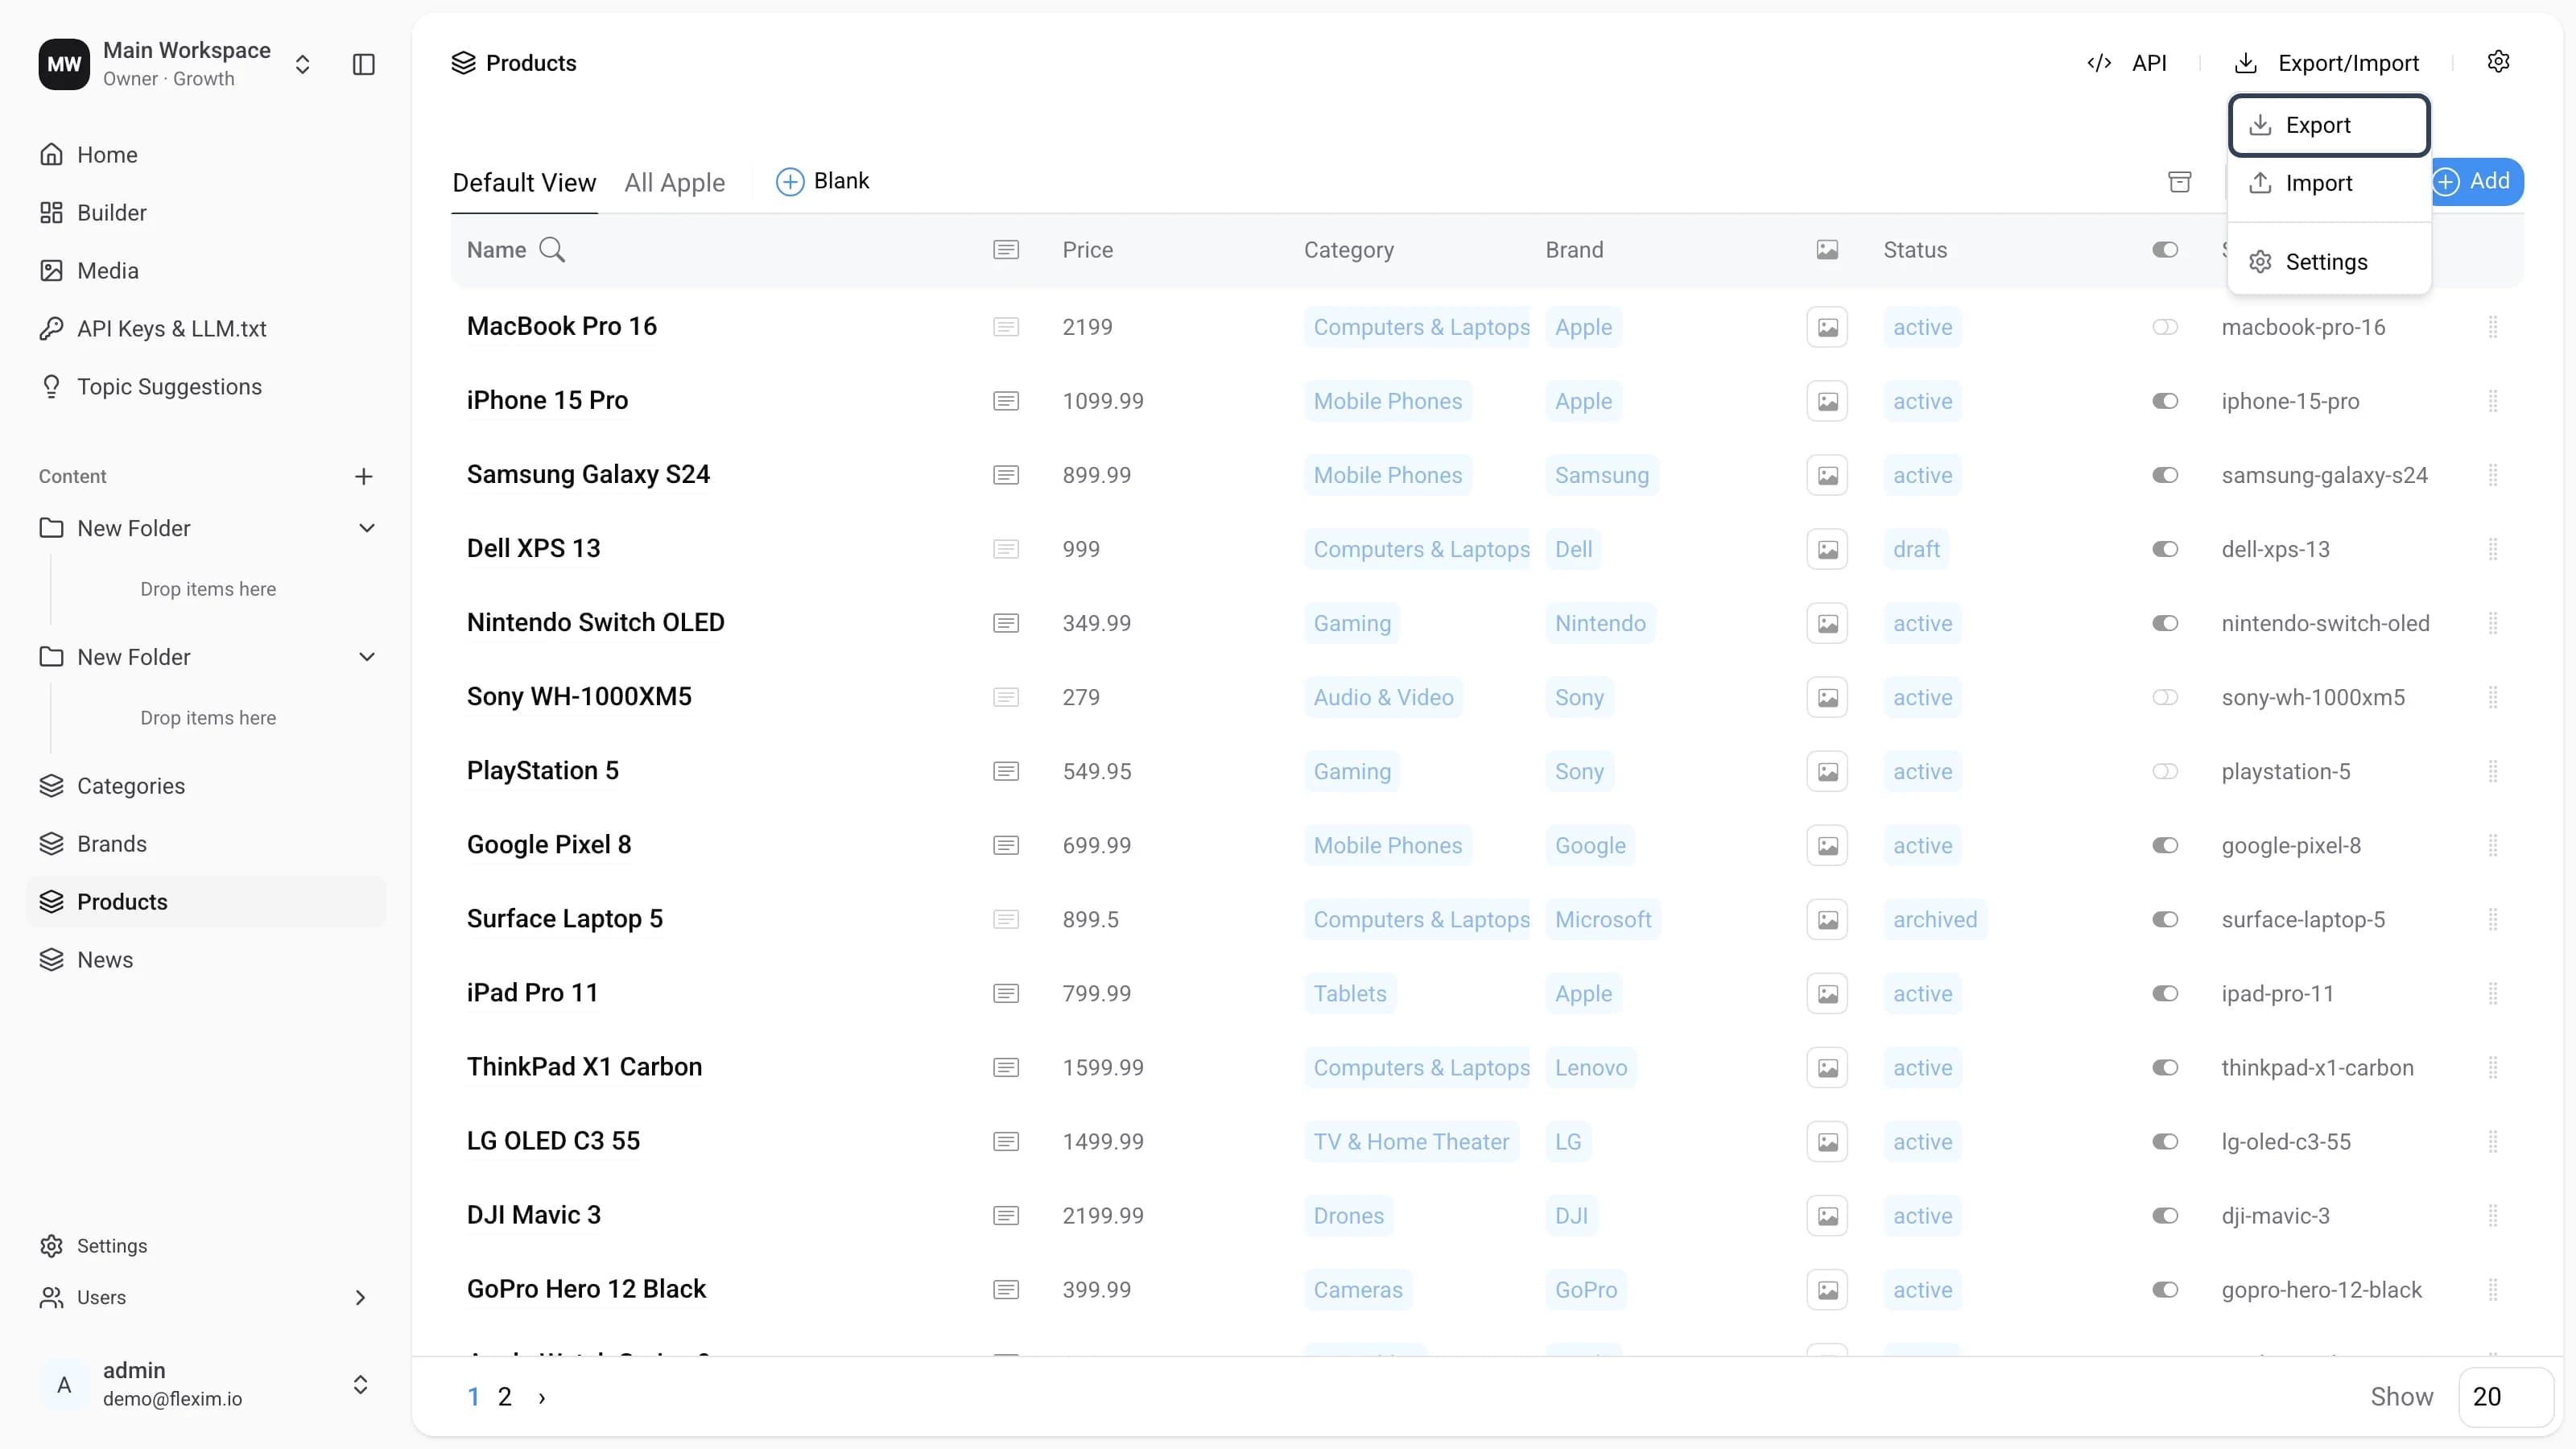Open the Home sidebar link
The image size is (2576, 1449).
coord(206,155)
